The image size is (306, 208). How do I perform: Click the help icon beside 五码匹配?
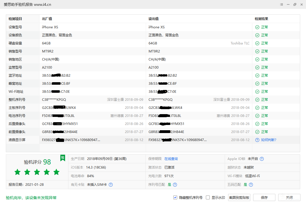(251, 185)
